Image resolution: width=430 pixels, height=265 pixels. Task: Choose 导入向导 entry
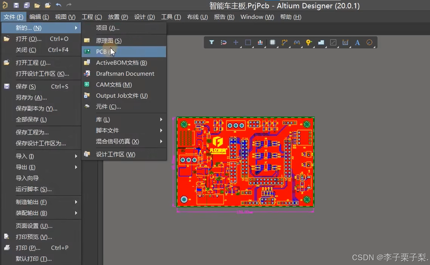41,178
